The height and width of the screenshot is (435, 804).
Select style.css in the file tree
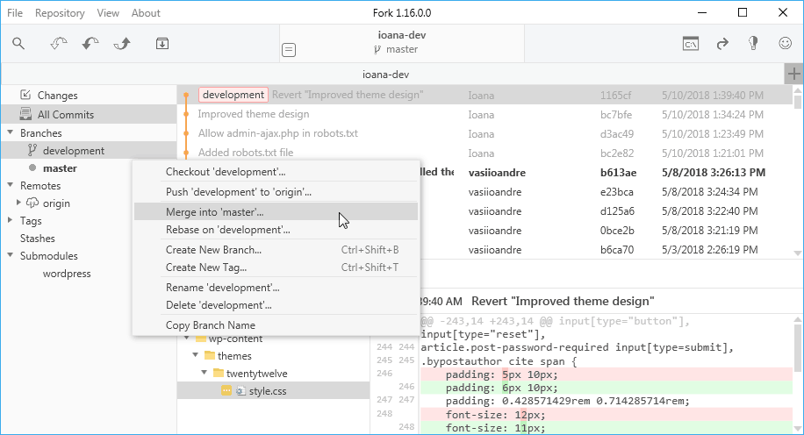click(x=273, y=390)
